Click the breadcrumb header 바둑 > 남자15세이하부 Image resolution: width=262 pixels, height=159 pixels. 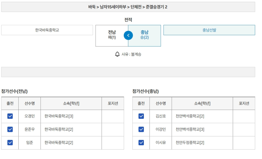pos(128,7)
